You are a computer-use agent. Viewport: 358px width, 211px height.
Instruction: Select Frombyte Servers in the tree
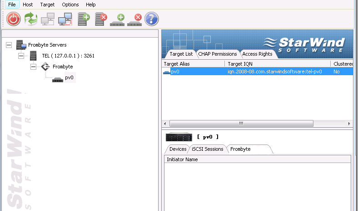click(47, 45)
